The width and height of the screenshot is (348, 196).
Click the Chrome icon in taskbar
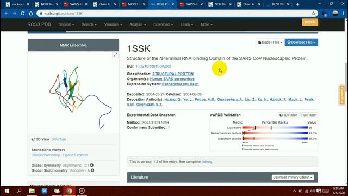69,191
